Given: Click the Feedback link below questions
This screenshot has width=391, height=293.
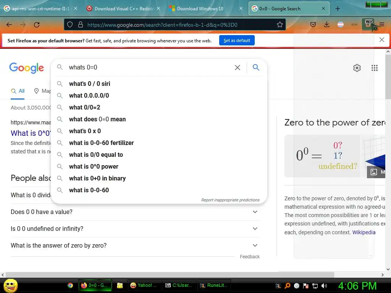Looking at the screenshot, I should coord(250,257).
